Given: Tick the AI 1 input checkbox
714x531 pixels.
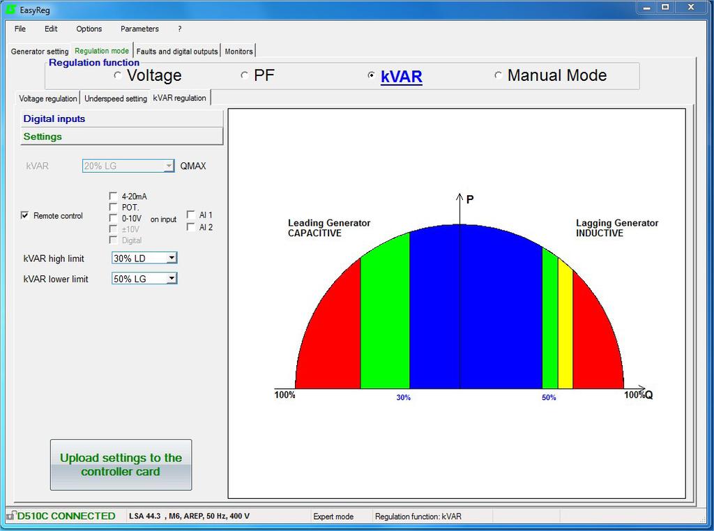Looking at the screenshot, I should [x=191, y=215].
